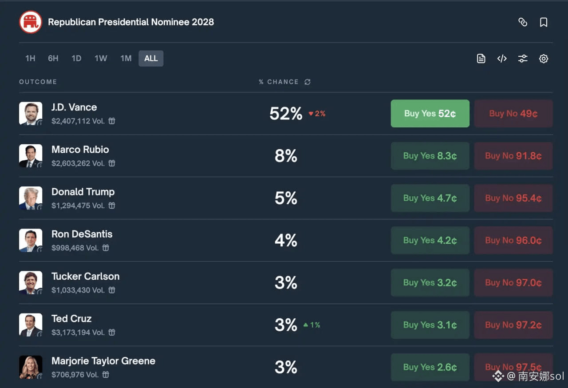This screenshot has width=568, height=388.
Task: Buy Yes for J.D. Vance at 52¢
Action: tap(430, 114)
